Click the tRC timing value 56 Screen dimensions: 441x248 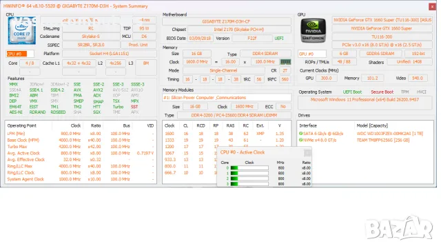pos(259,79)
